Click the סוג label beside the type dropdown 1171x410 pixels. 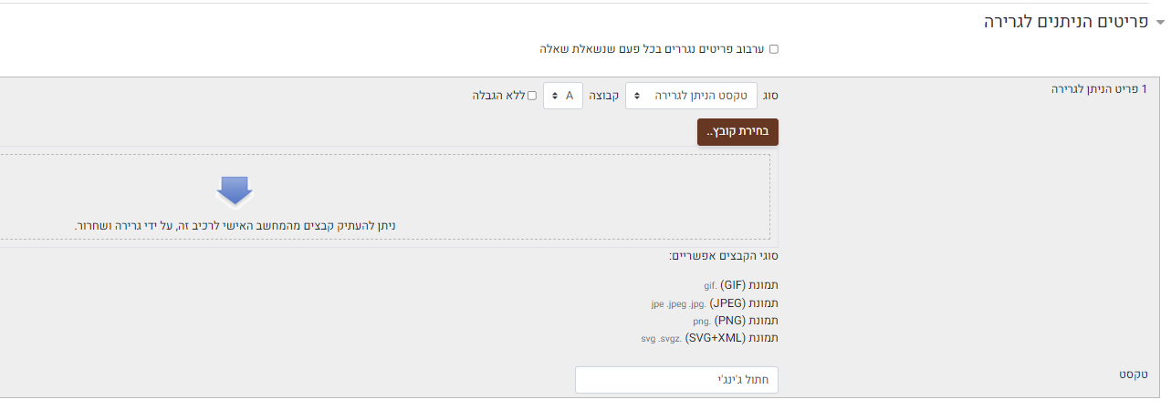770,96
